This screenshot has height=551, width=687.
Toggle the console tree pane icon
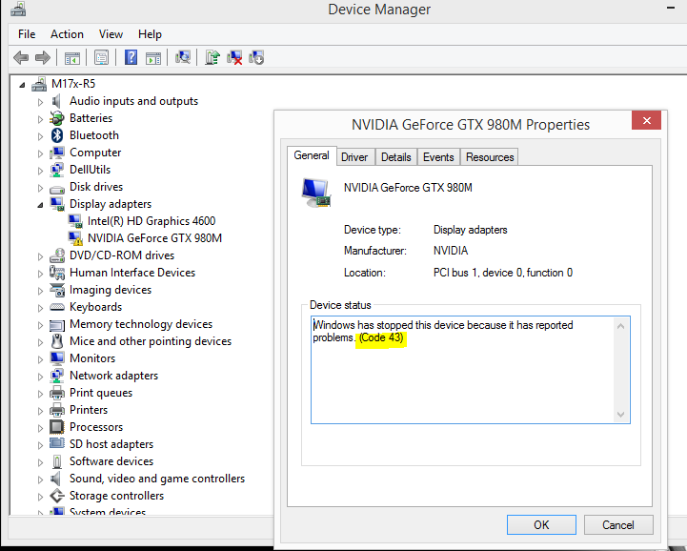click(71, 58)
